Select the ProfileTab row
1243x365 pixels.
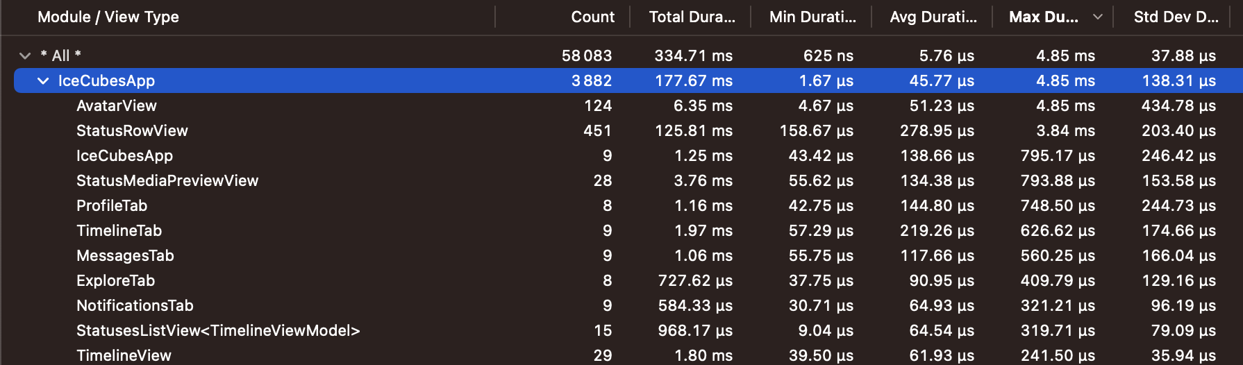[628, 205]
